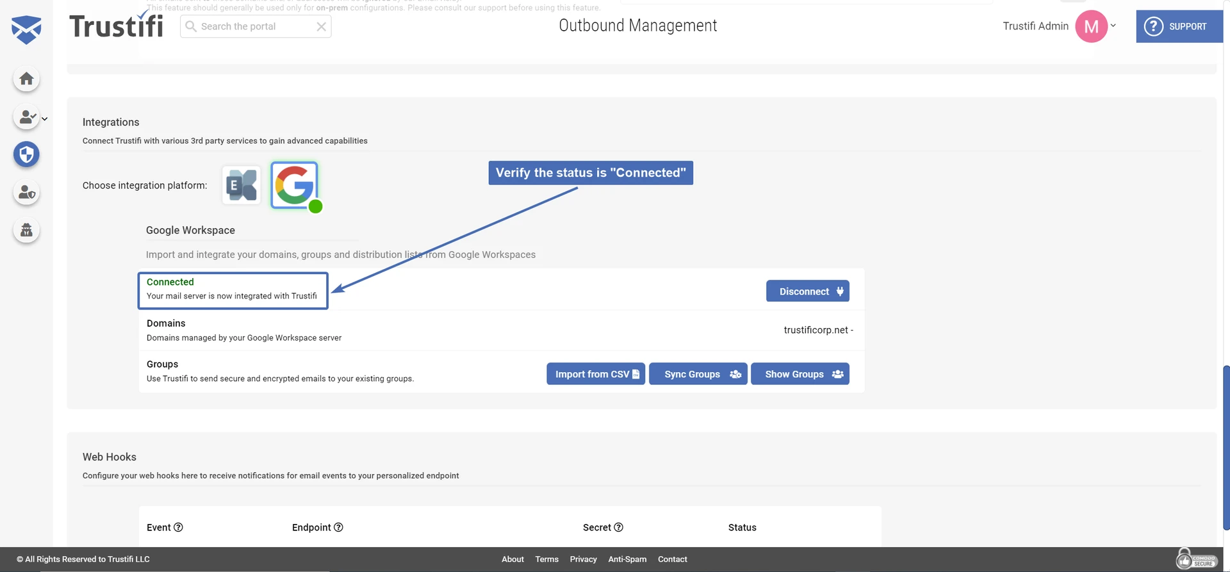Click the user management sidebar icon

[x=26, y=117]
